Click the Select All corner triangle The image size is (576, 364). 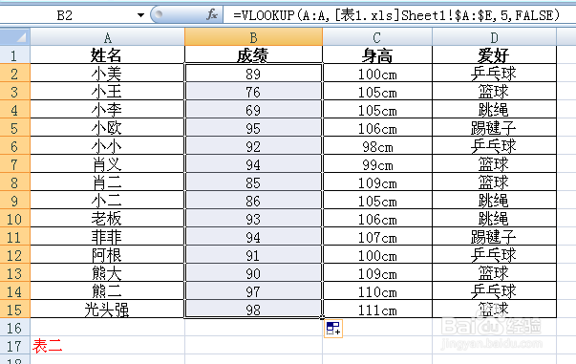15,36
